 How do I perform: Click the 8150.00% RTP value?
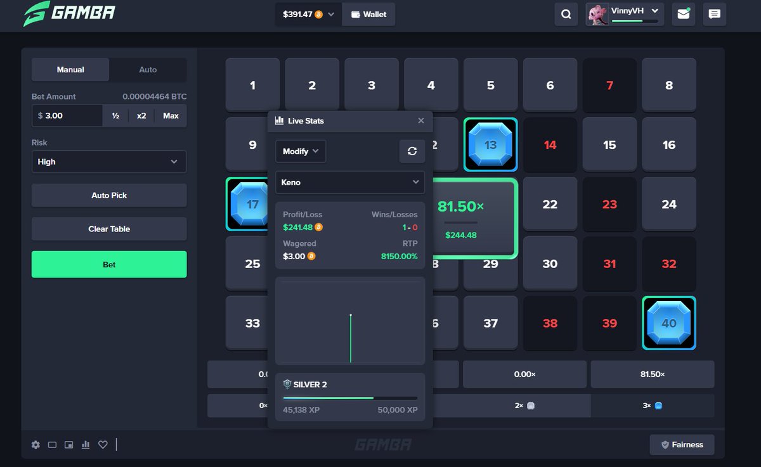click(399, 256)
